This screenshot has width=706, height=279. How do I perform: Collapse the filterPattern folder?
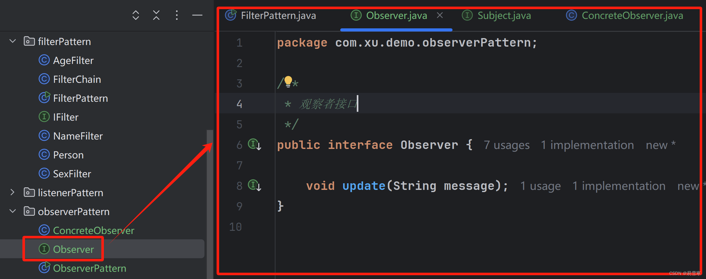pos(13,41)
